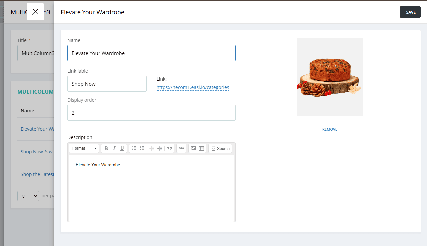Insert a bulleted list
Viewport: 427px width, 246px height.
[x=142, y=148]
